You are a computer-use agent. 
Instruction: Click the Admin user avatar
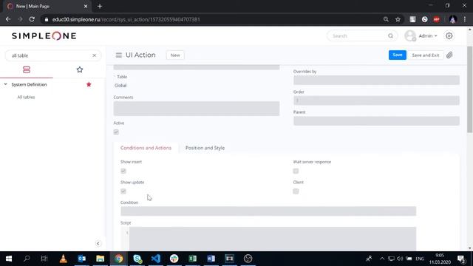[x=410, y=36]
